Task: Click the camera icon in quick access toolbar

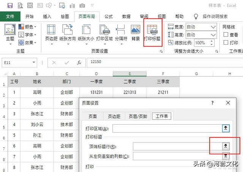Action: pos(82,6)
